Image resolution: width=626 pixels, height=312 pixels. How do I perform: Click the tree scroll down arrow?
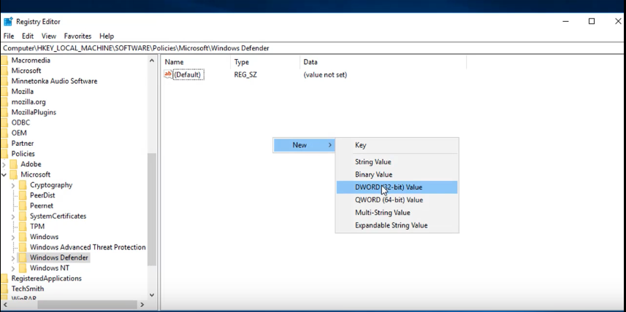point(152,295)
